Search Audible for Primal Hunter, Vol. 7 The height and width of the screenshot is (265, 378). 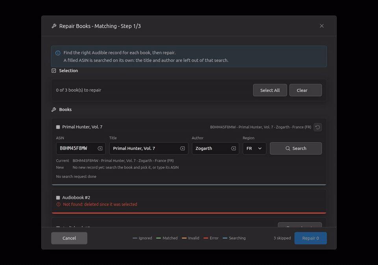point(296,148)
